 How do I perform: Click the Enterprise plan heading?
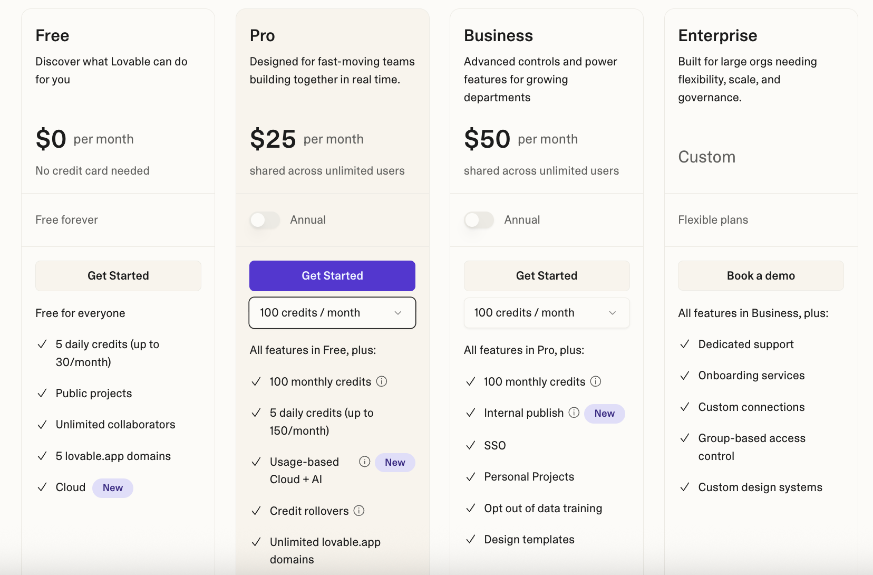[717, 35]
